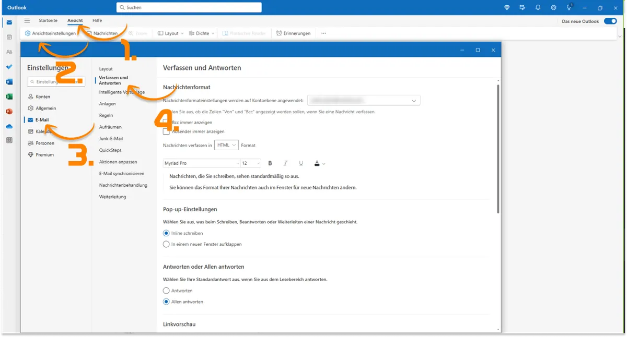Click the font color A icon
This screenshot has height=337, width=627.
coord(317,163)
